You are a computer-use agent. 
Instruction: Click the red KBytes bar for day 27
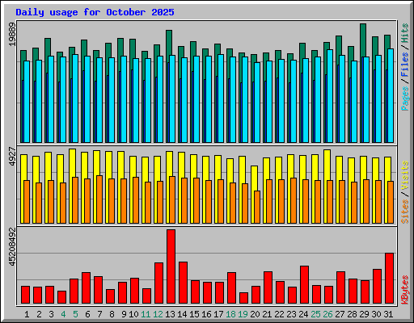tap(340, 287)
